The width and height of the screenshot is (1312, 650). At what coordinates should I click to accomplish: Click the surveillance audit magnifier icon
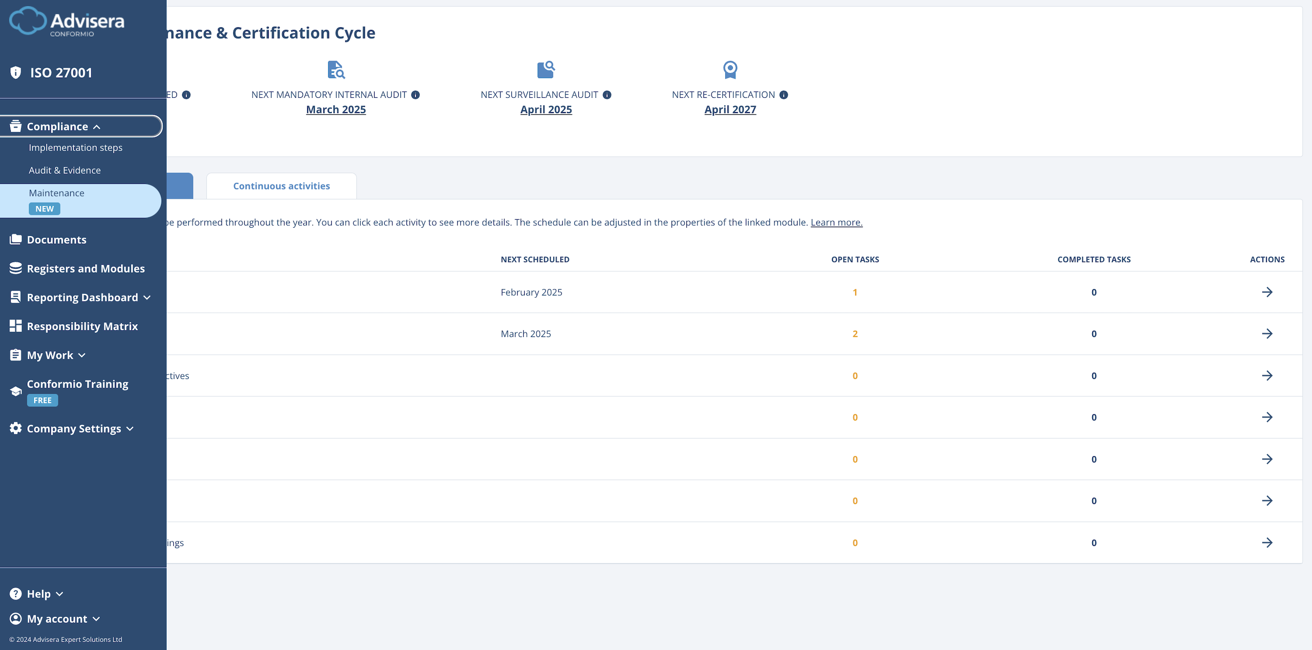coord(546,70)
